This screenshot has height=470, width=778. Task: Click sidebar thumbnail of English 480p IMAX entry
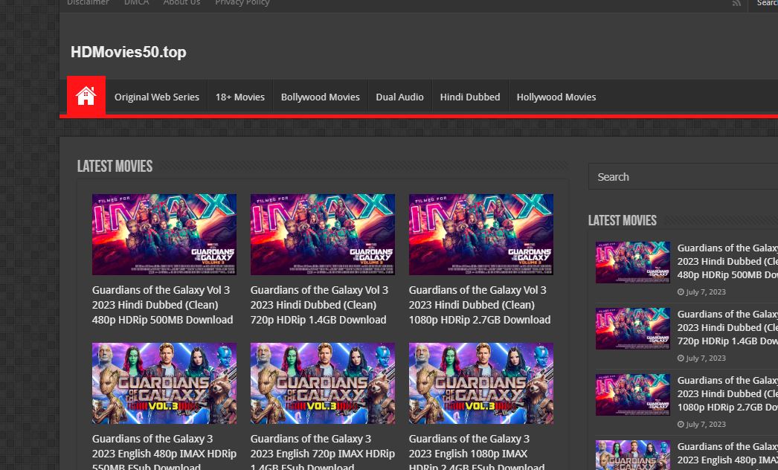tap(633, 455)
